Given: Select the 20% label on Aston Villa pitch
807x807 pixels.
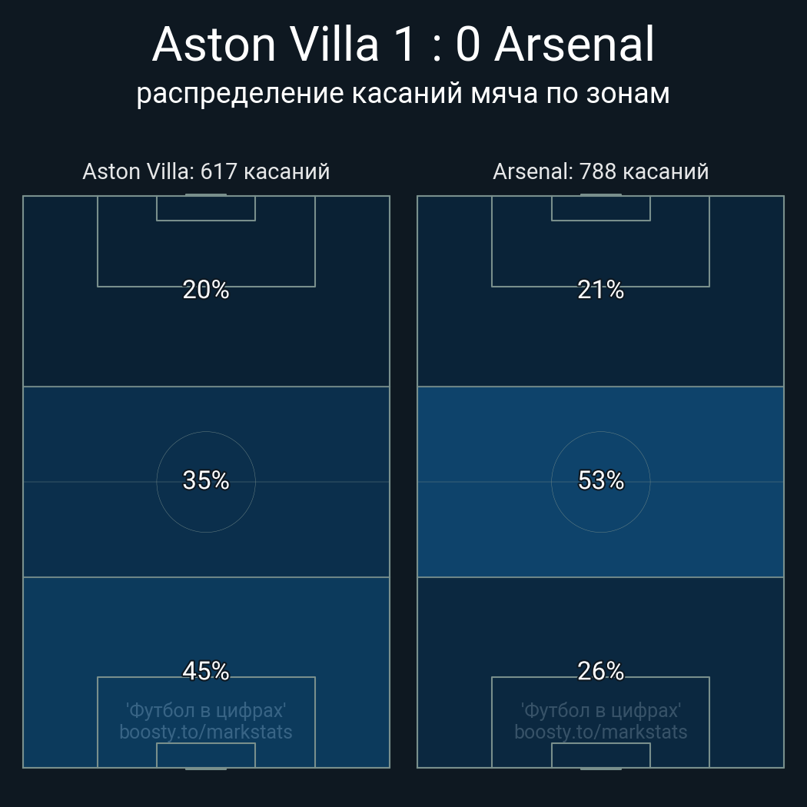Looking at the screenshot, I should [x=206, y=290].
